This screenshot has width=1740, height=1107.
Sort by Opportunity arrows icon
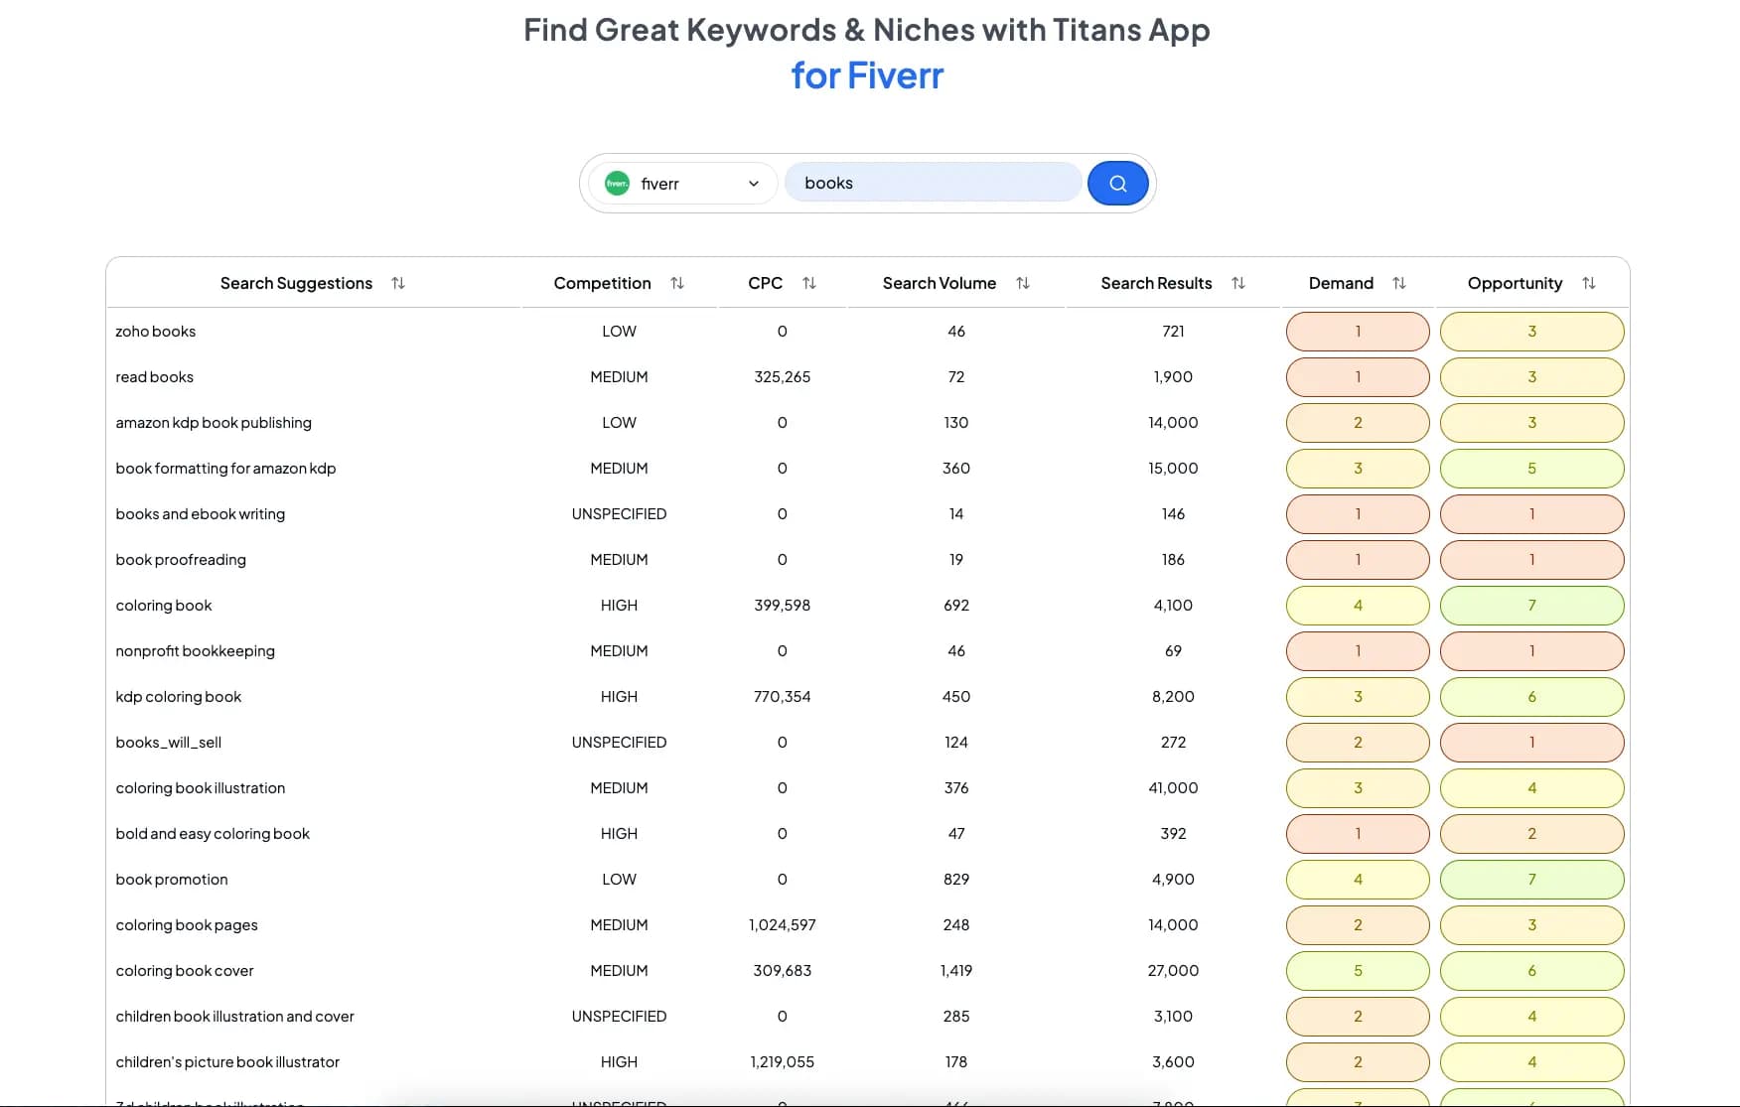click(1589, 283)
